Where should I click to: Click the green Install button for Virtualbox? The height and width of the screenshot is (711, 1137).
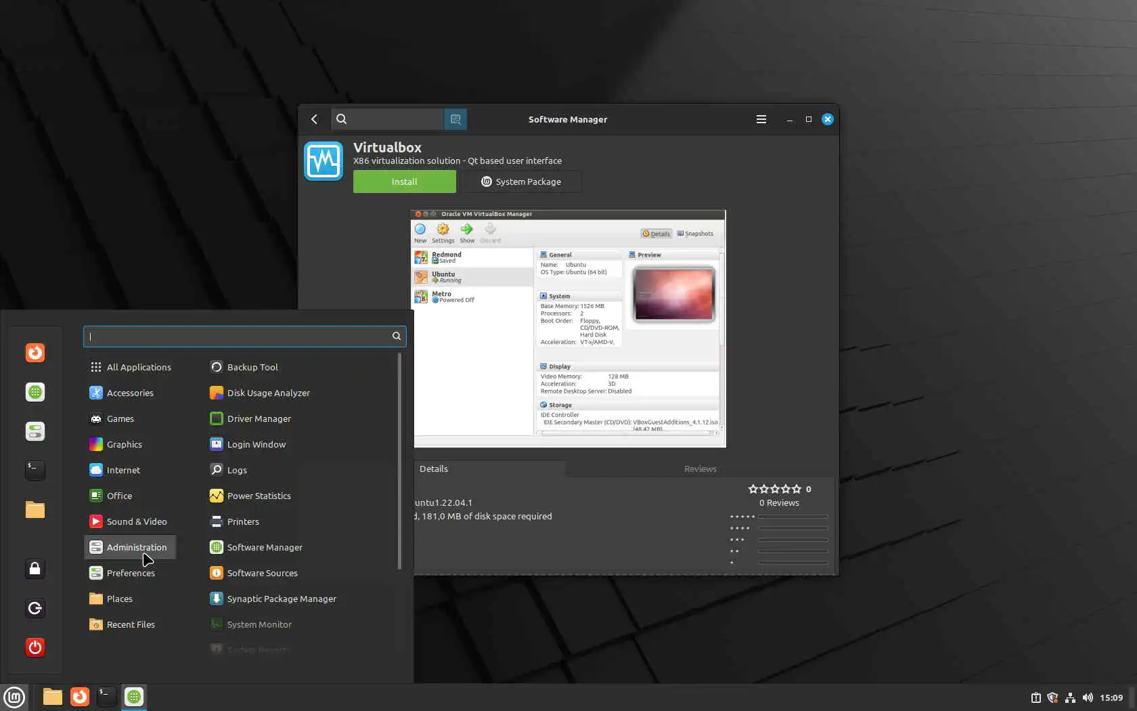click(405, 181)
